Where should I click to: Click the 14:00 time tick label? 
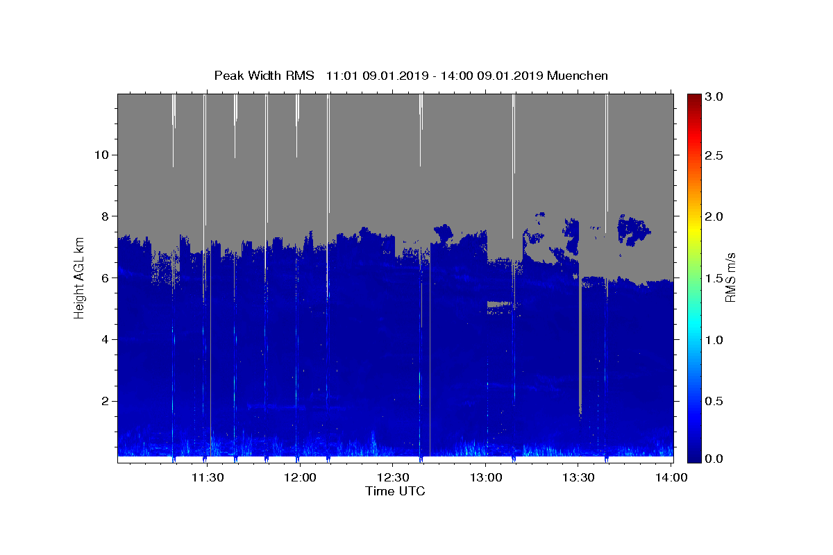671,477
